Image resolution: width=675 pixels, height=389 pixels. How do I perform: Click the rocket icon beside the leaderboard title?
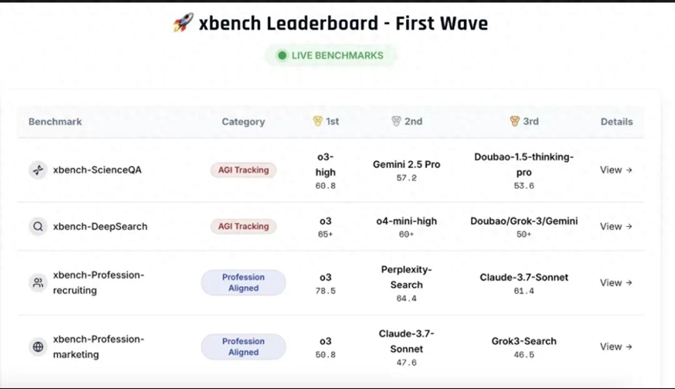coord(183,22)
